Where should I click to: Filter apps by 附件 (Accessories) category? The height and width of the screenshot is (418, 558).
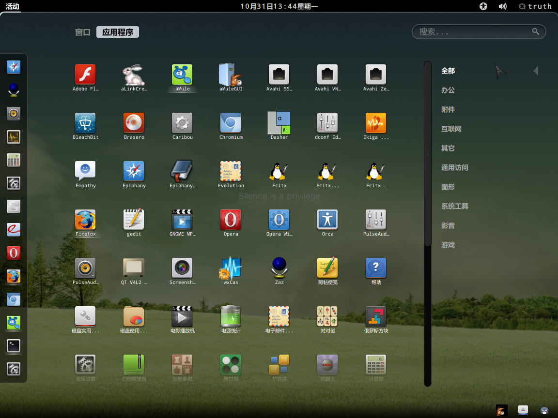pos(448,109)
